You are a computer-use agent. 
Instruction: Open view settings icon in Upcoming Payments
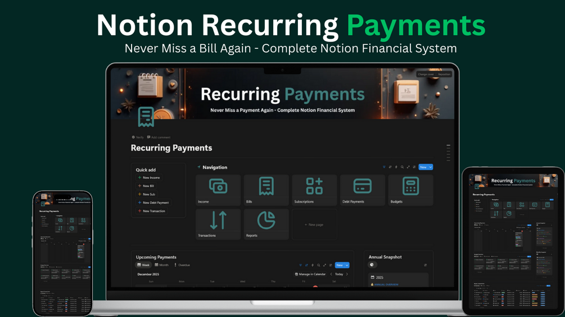point(331,265)
